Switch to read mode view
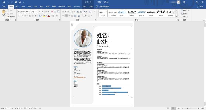This screenshot has height=110, width=206. tap(168, 109)
